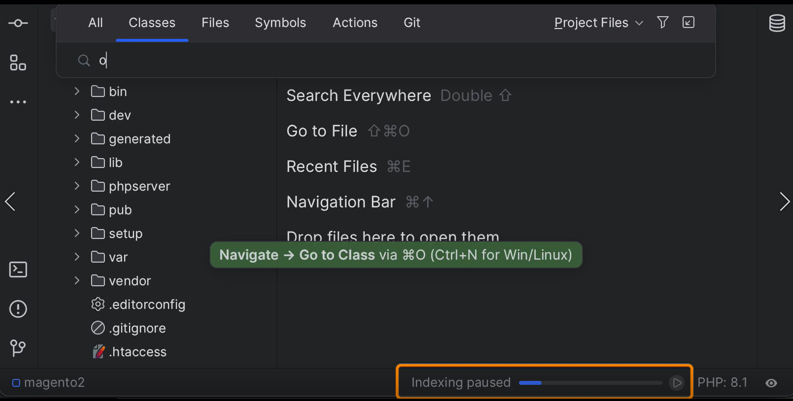
Task: Open the Problems tool window
Action: (18, 309)
